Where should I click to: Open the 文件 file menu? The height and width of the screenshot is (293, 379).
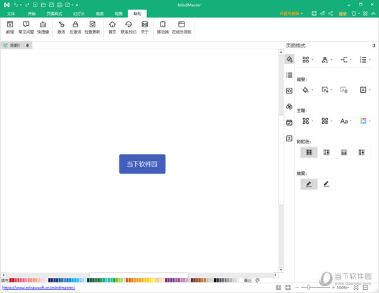pyautogui.click(x=10, y=13)
